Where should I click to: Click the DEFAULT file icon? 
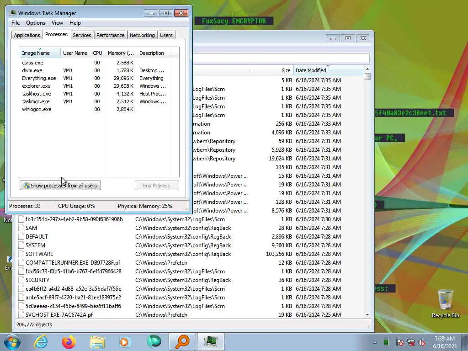tap(21, 236)
